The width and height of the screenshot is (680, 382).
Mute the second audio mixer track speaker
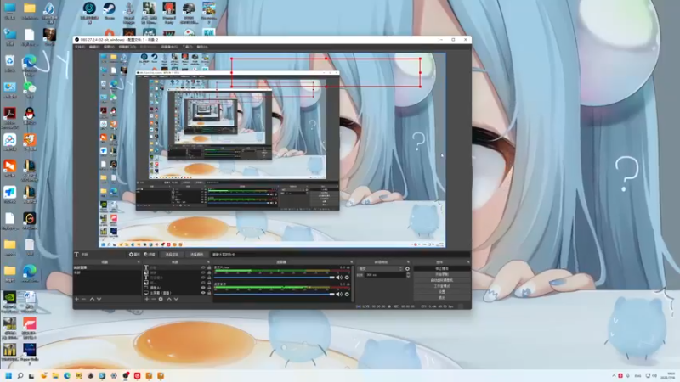tap(339, 294)
